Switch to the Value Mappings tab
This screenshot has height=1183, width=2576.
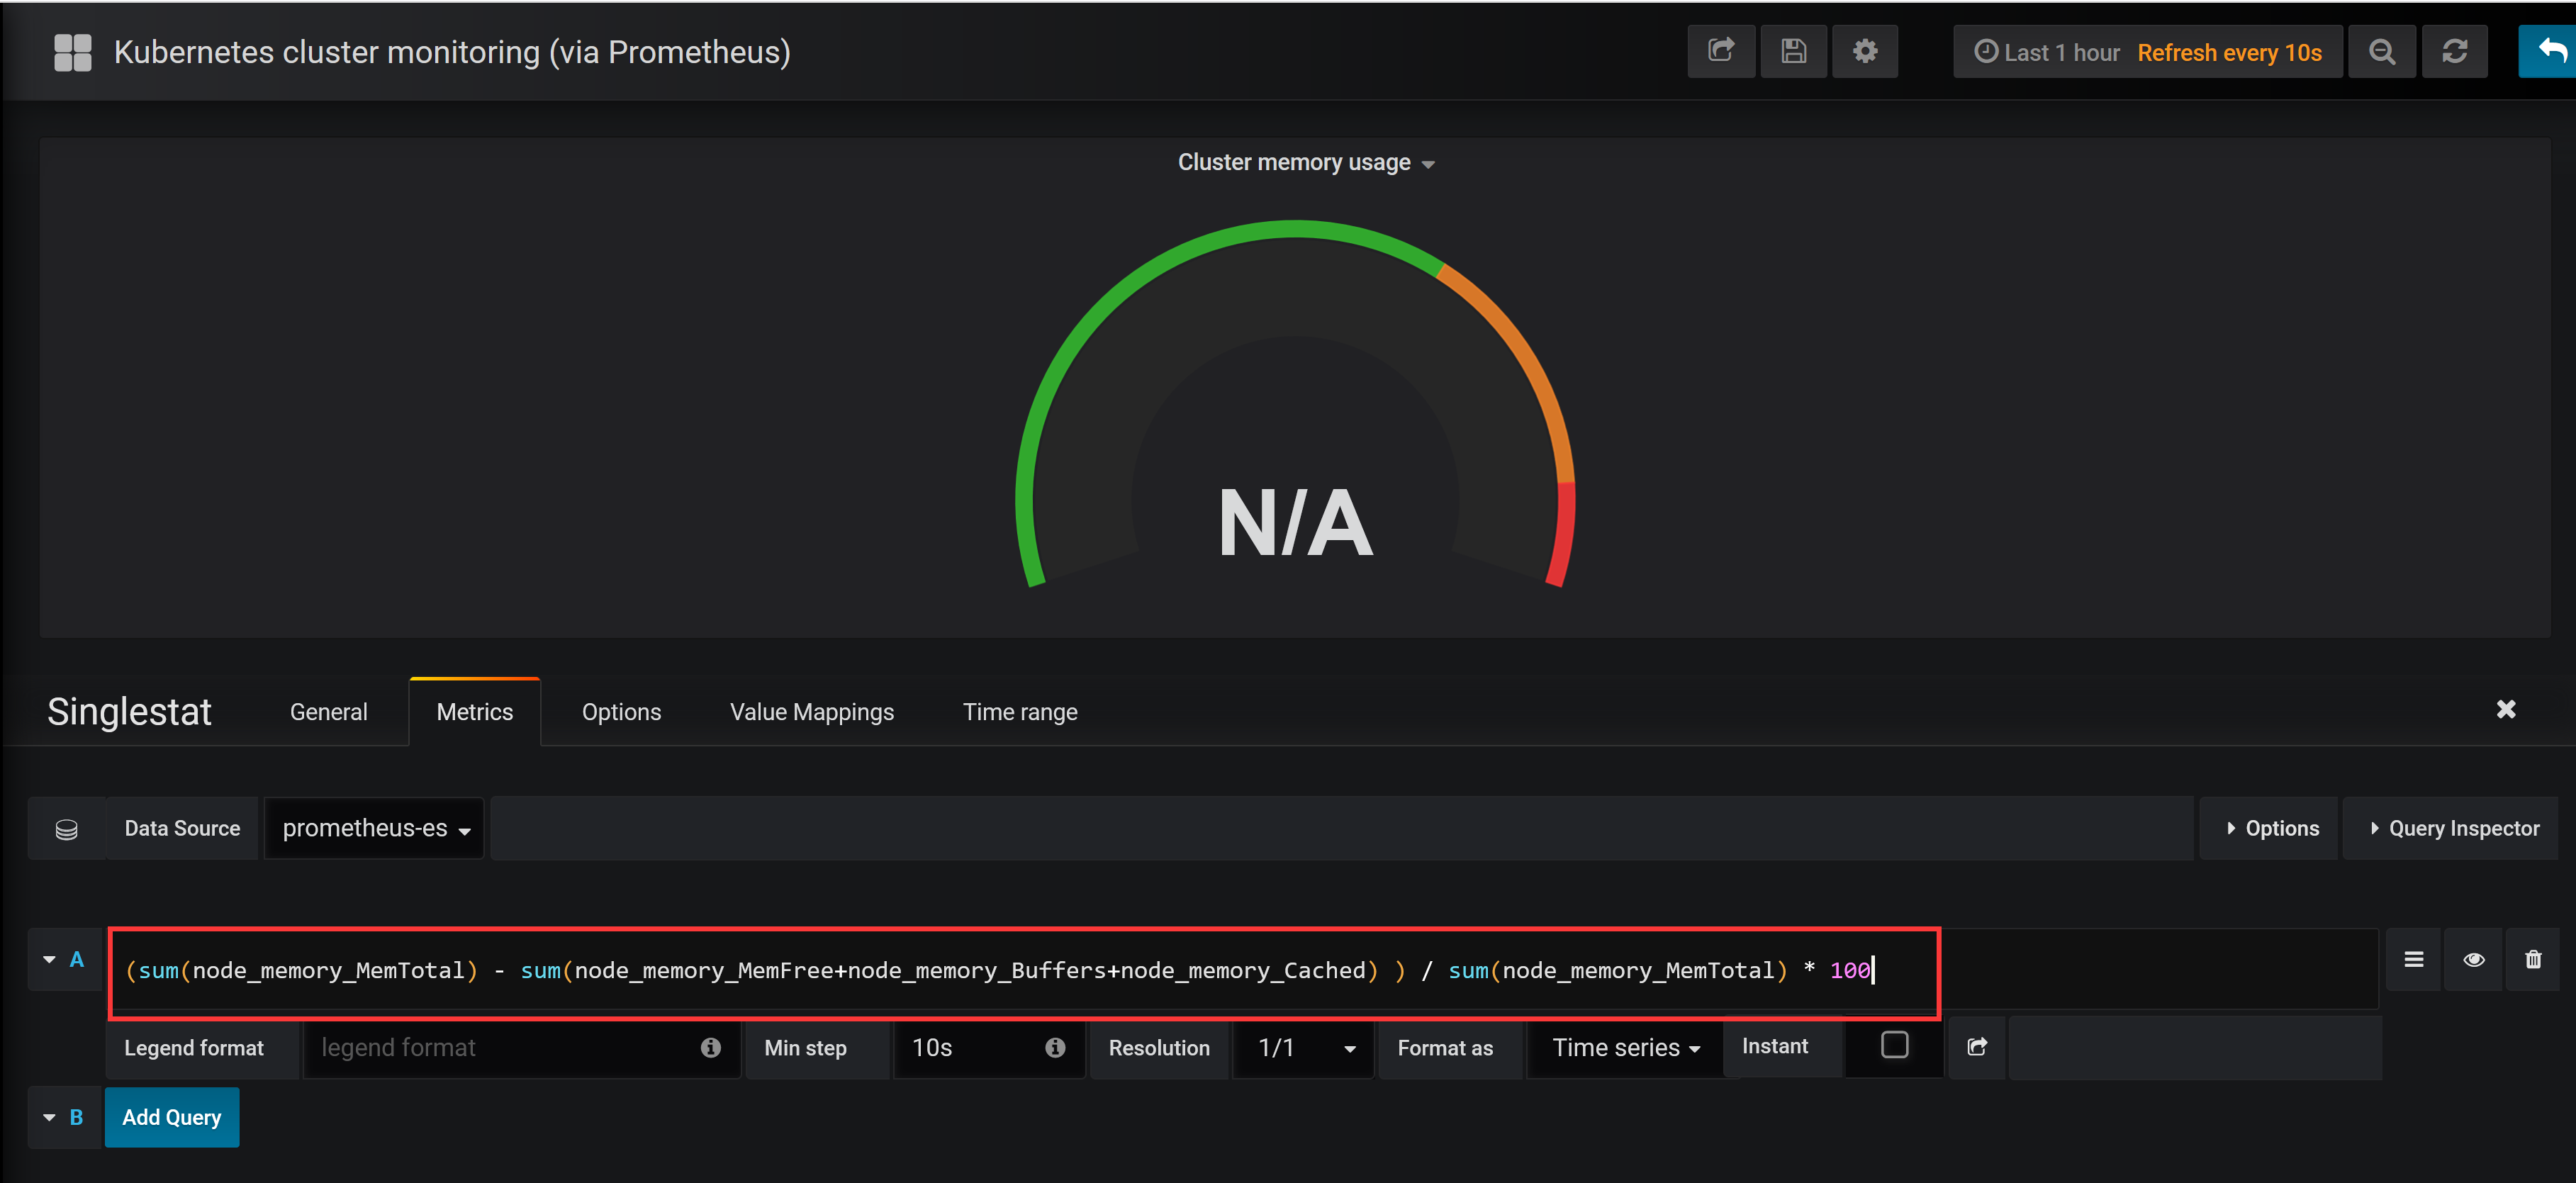(x=811, y=712)
